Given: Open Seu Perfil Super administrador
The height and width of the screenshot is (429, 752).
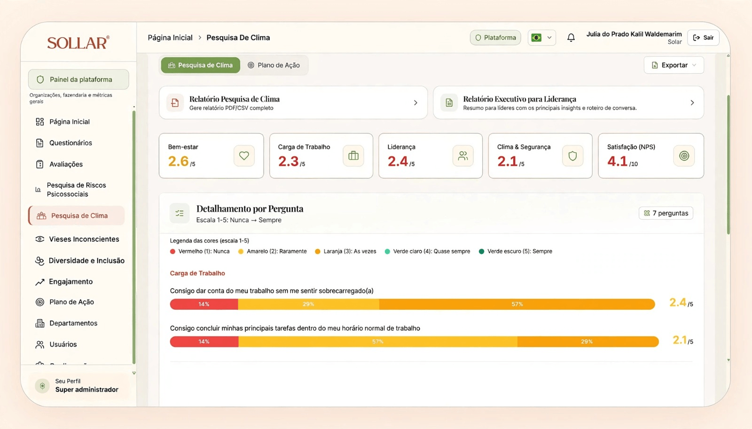Looking at the screenshot, I should point(78,385).
